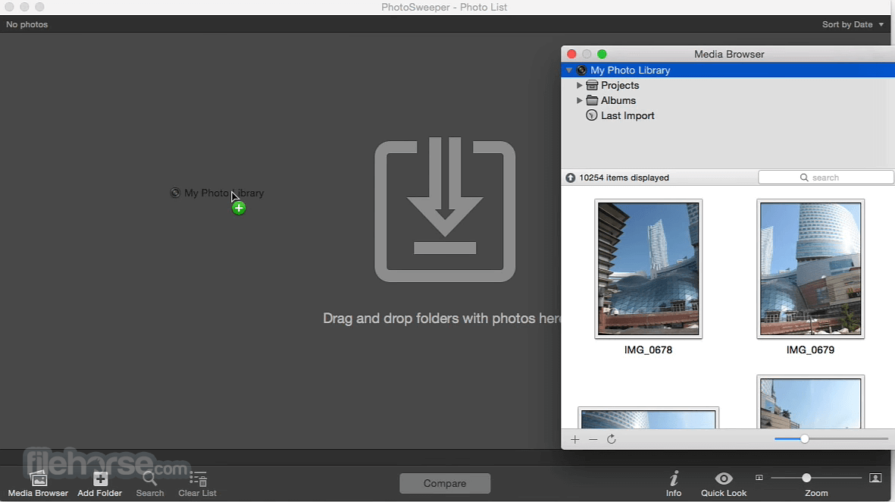Viewport: 895px width, 502px height.
Task: Expand the Albums disclosure triangle
Action: (x=579, y=101)
